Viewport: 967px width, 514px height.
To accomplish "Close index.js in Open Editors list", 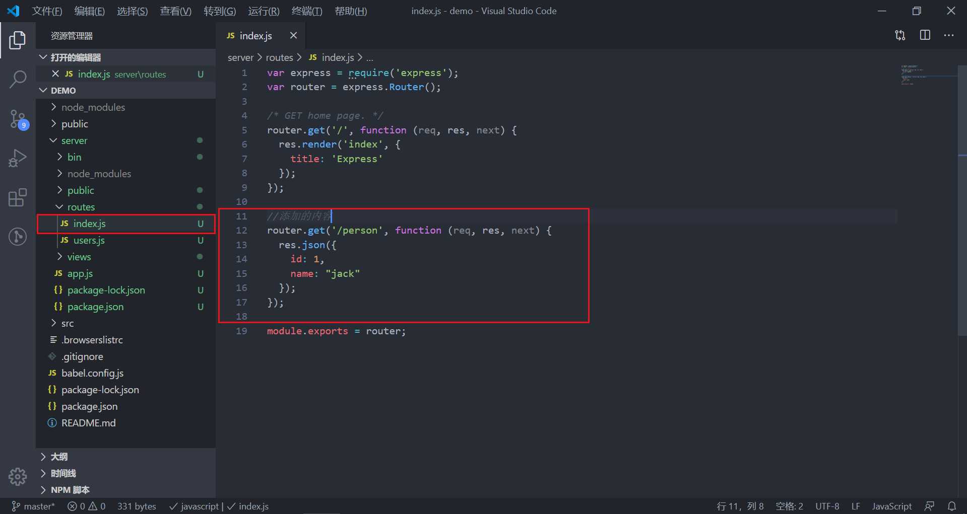I will (55, 74).
